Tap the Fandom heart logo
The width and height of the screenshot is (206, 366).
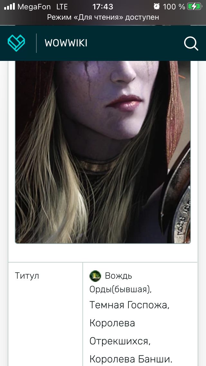[x=16, y=43]
